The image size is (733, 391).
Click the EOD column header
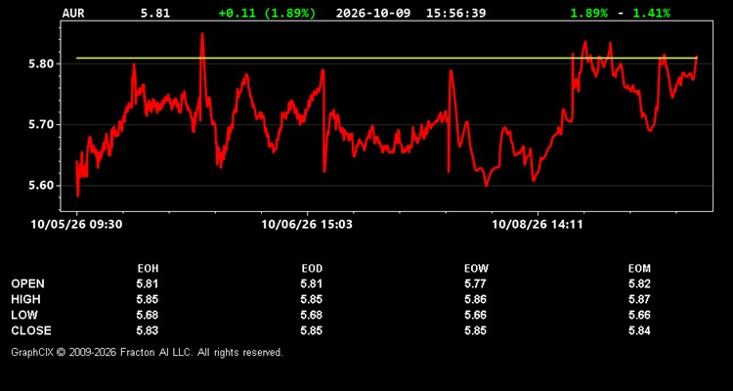click(312, 269)
